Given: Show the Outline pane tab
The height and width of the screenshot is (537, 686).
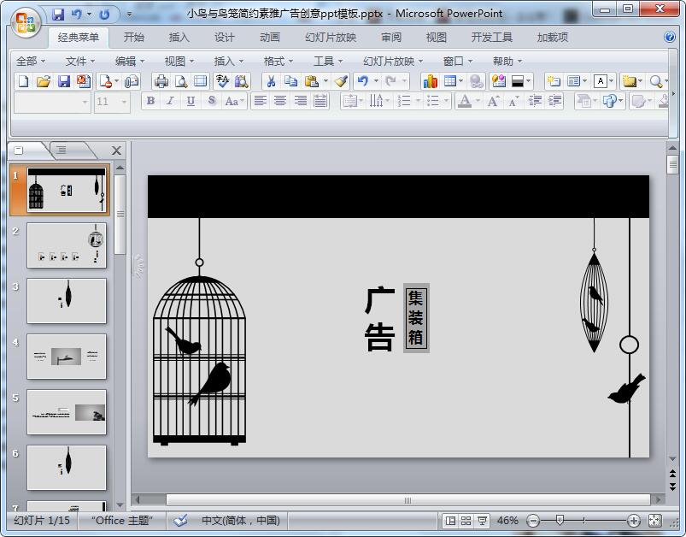Looking at the screenshot, I should 62,150.
